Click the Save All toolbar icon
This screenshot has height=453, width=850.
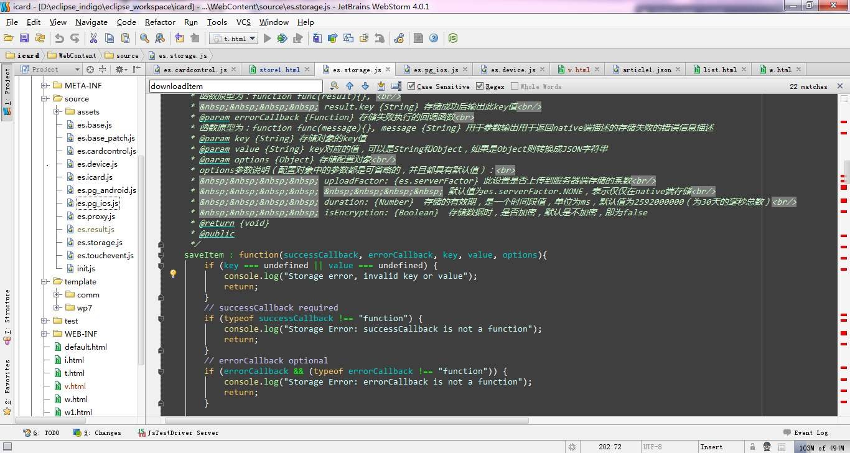click(x=24, y=39)
